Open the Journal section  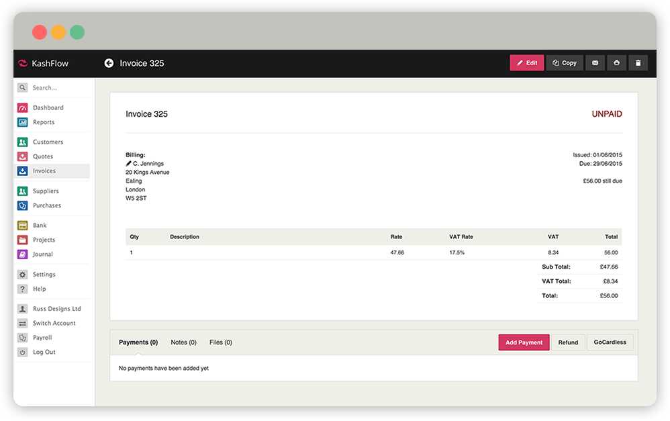(42, 254)
